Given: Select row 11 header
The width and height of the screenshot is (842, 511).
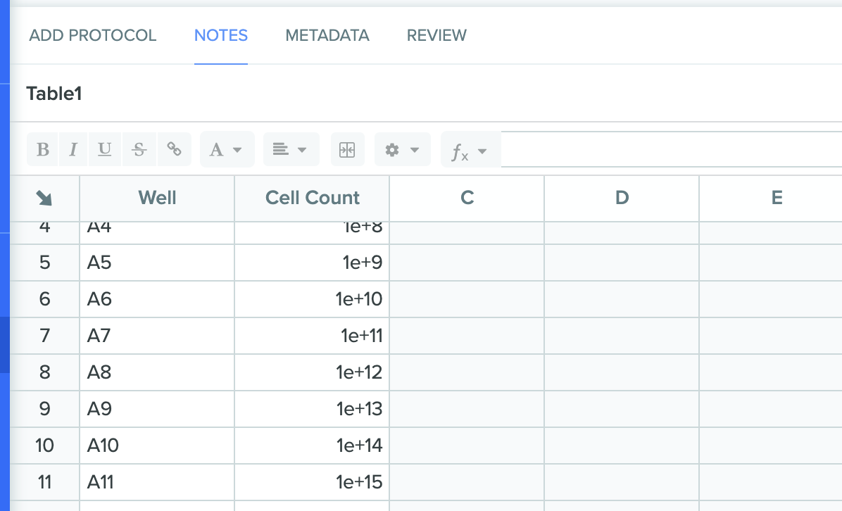Looking at the screenshot, I should pos(44,482).
